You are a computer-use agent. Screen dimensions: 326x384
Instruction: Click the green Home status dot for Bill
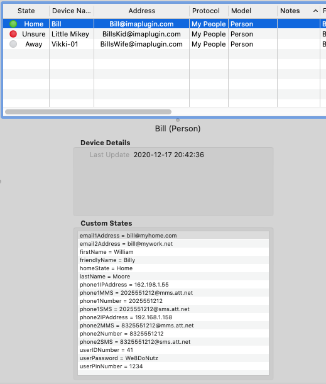(13, 24)
